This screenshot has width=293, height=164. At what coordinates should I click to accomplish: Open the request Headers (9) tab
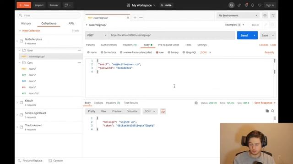[130, 45]
